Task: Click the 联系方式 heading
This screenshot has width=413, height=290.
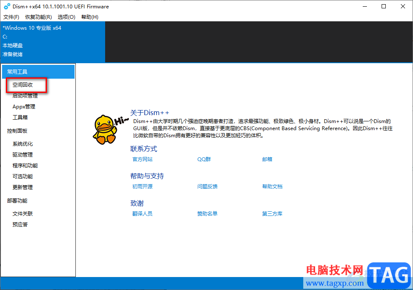Action: pos(144,149)
